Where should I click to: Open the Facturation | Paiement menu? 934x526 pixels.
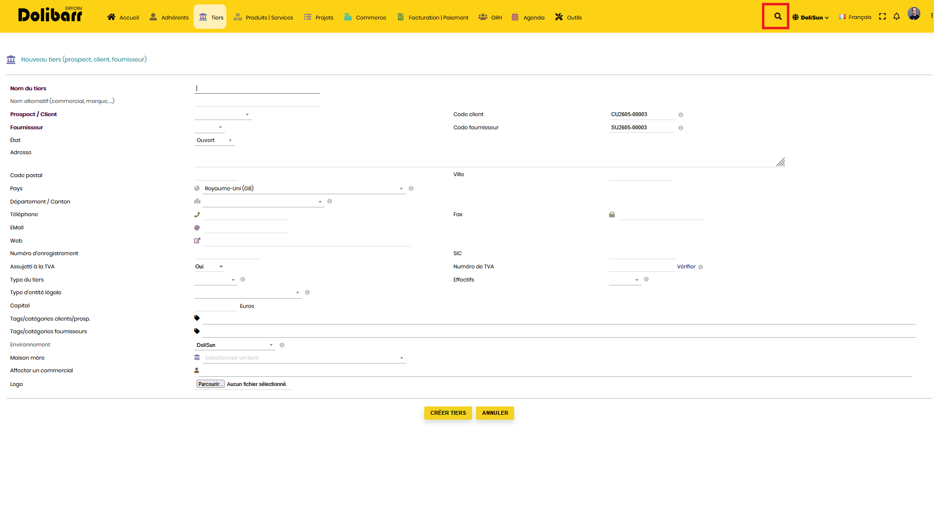pos(433,17)
